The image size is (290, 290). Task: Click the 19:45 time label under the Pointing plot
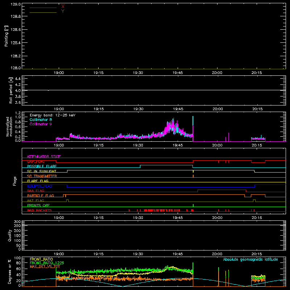tap(178, 73)
